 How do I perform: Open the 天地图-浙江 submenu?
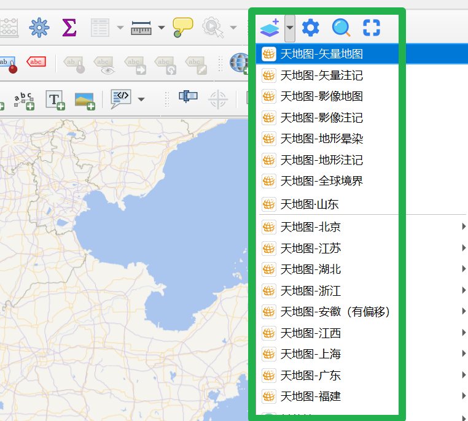362,291
